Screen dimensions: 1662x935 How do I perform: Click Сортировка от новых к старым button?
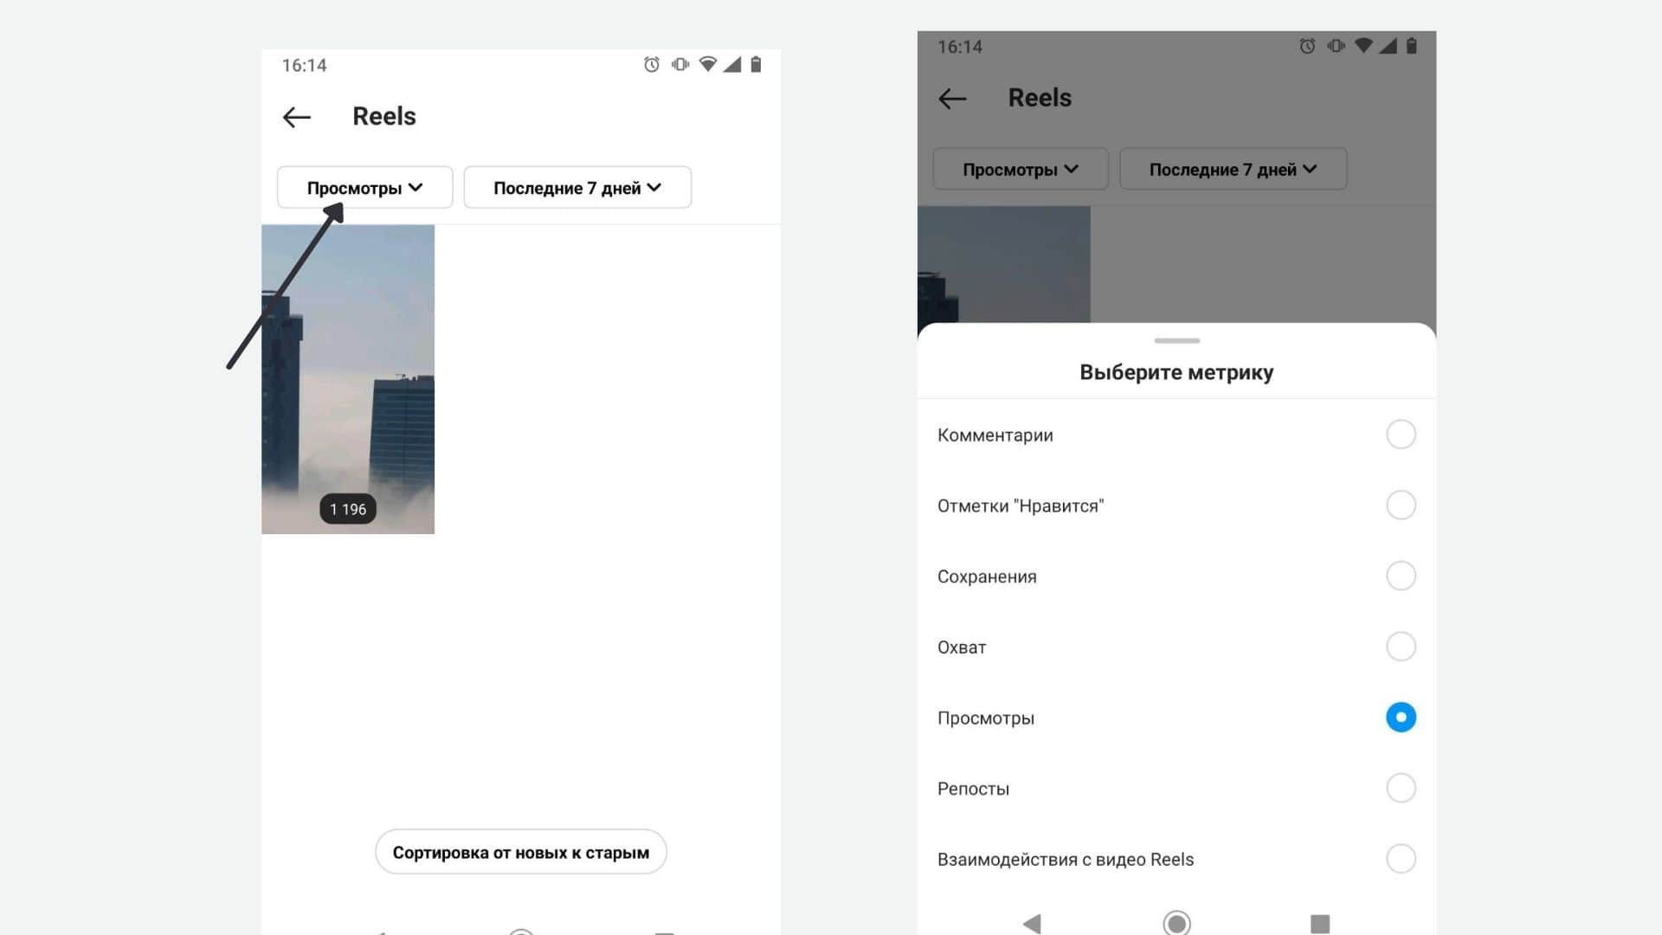point(521,852)
